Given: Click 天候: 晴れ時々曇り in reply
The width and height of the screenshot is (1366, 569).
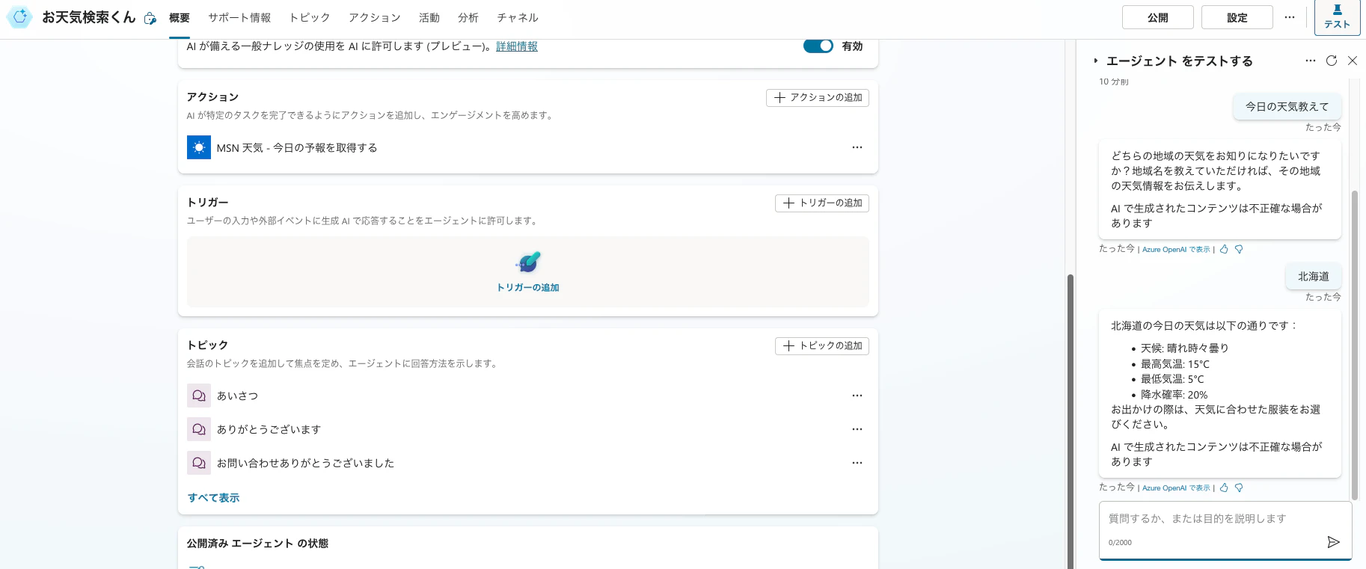Looking at the screenshot, I should coord(1185,348).
